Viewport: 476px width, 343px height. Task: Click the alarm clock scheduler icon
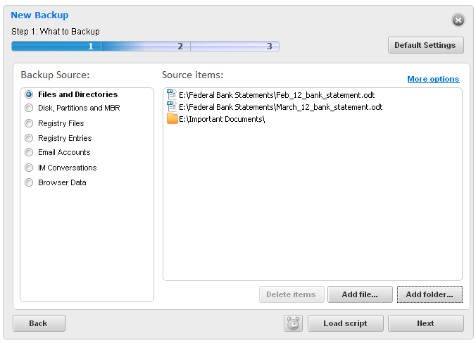click(x=293, y=323)
